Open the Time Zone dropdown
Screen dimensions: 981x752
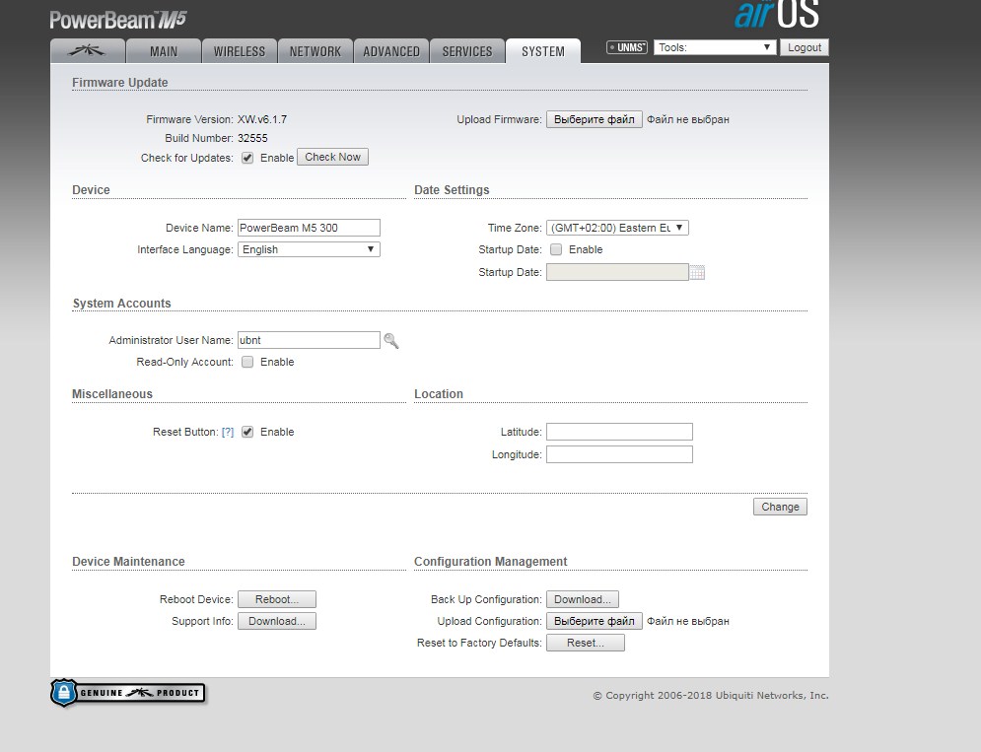click(617, 228)
